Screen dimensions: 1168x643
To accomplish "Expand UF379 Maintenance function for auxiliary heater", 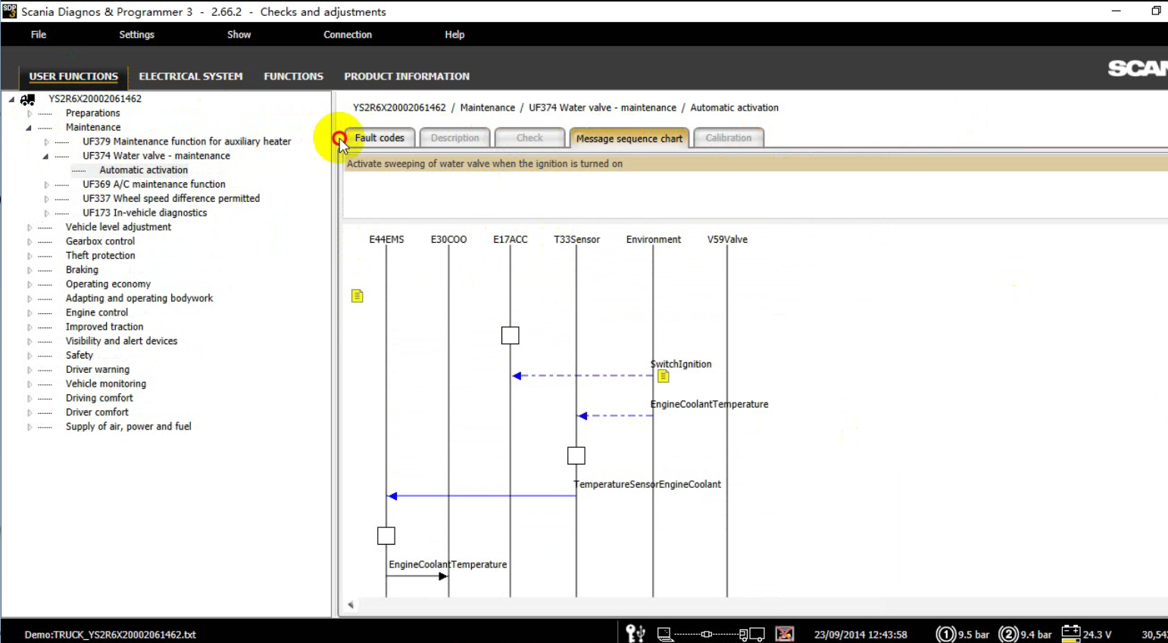I will tap(46, 142).
